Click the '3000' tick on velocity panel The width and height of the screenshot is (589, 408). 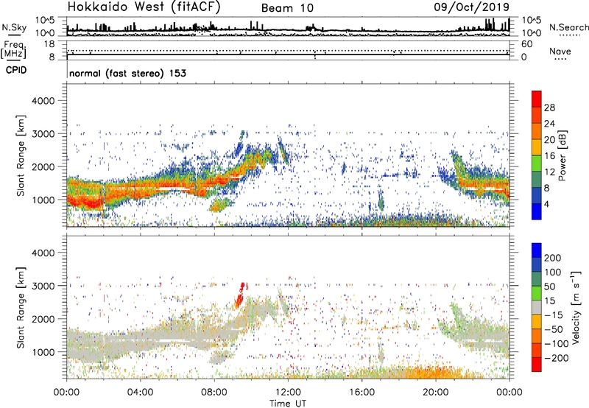point(43,286)
